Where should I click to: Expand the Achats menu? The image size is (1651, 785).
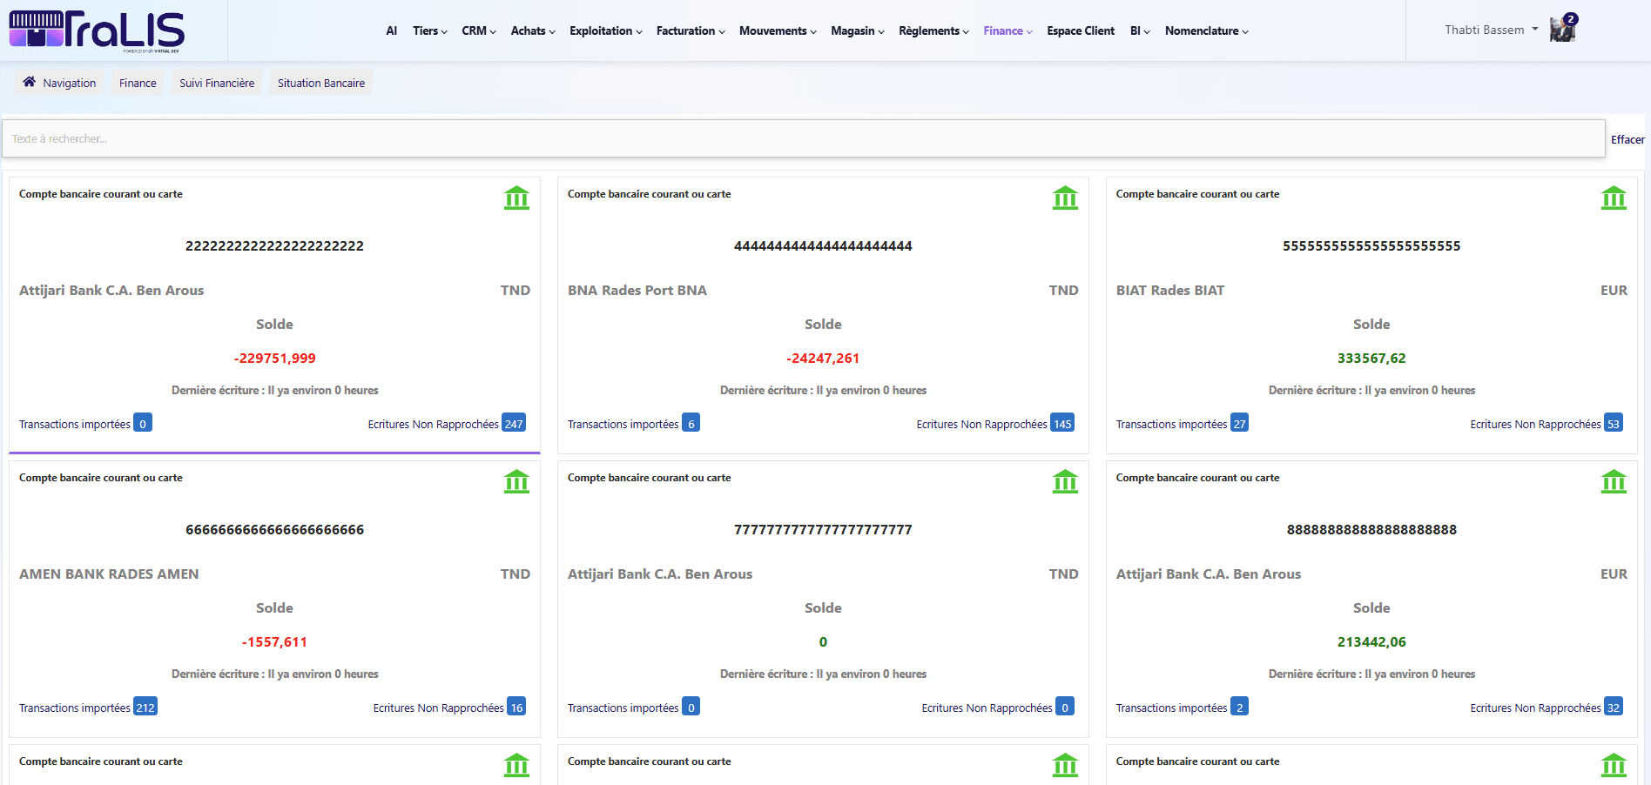click(533, 30)
